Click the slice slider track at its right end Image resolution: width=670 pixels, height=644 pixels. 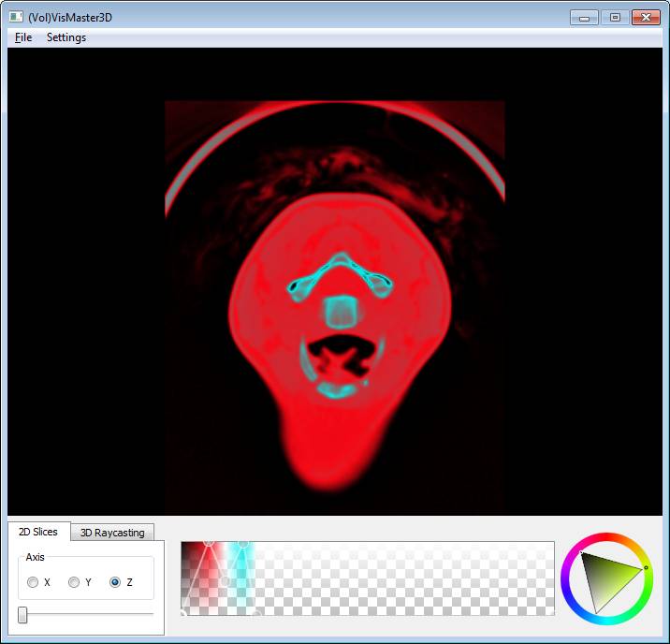coord(150,614)
